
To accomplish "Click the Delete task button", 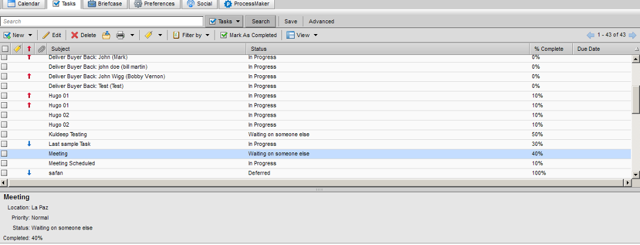I will 83,35.
